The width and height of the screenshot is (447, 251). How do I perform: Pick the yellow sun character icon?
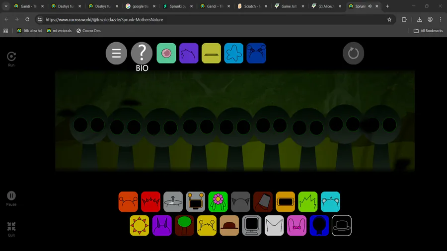tap(140, 226)
